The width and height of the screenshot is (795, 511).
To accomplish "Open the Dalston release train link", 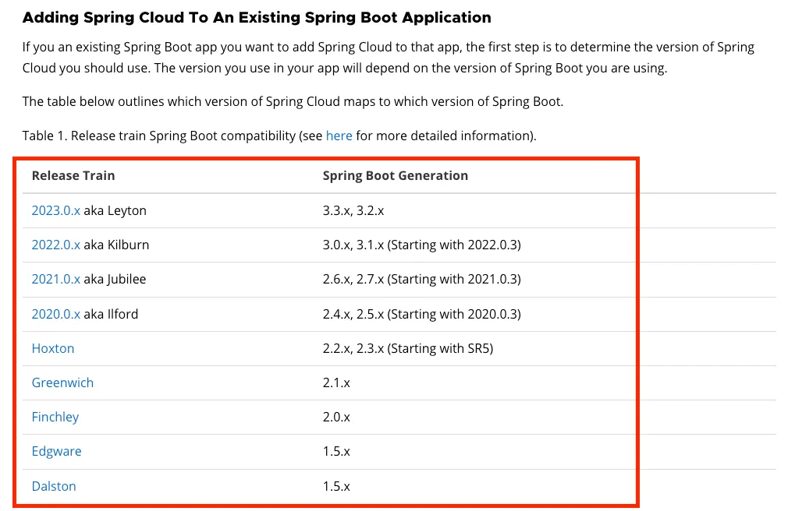I will click(x=54, y=486).
